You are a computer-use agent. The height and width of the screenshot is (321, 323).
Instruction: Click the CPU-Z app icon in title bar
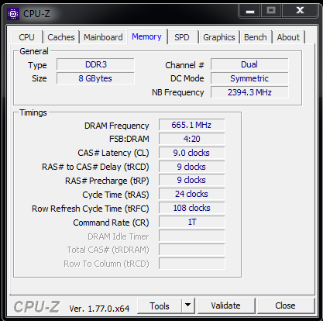(x=13, y=14)
